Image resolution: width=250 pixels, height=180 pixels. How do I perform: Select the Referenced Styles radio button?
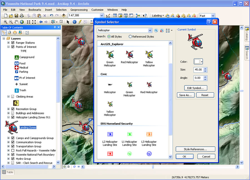(130, 37)
